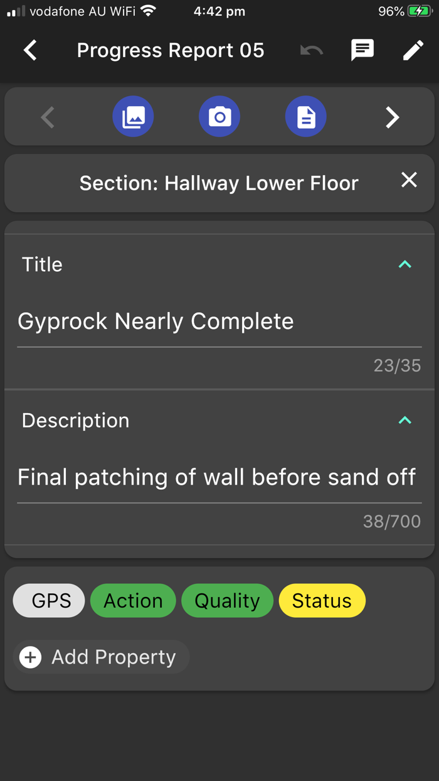
Task: Select the yellow Status chip
Action: 322,601
